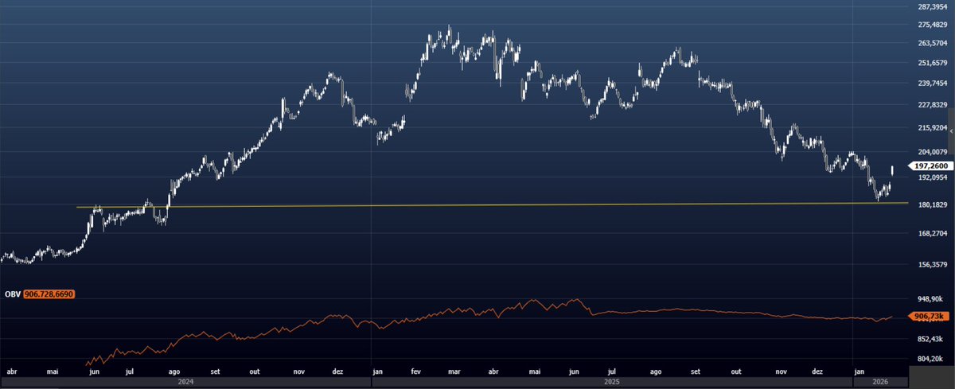The height and width of the screenshot is (389, 955).
Task: Select the 2025 year band on timeline
Action: point(611,382)
